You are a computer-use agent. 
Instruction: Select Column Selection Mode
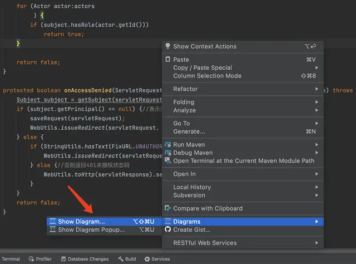[243, 76]
